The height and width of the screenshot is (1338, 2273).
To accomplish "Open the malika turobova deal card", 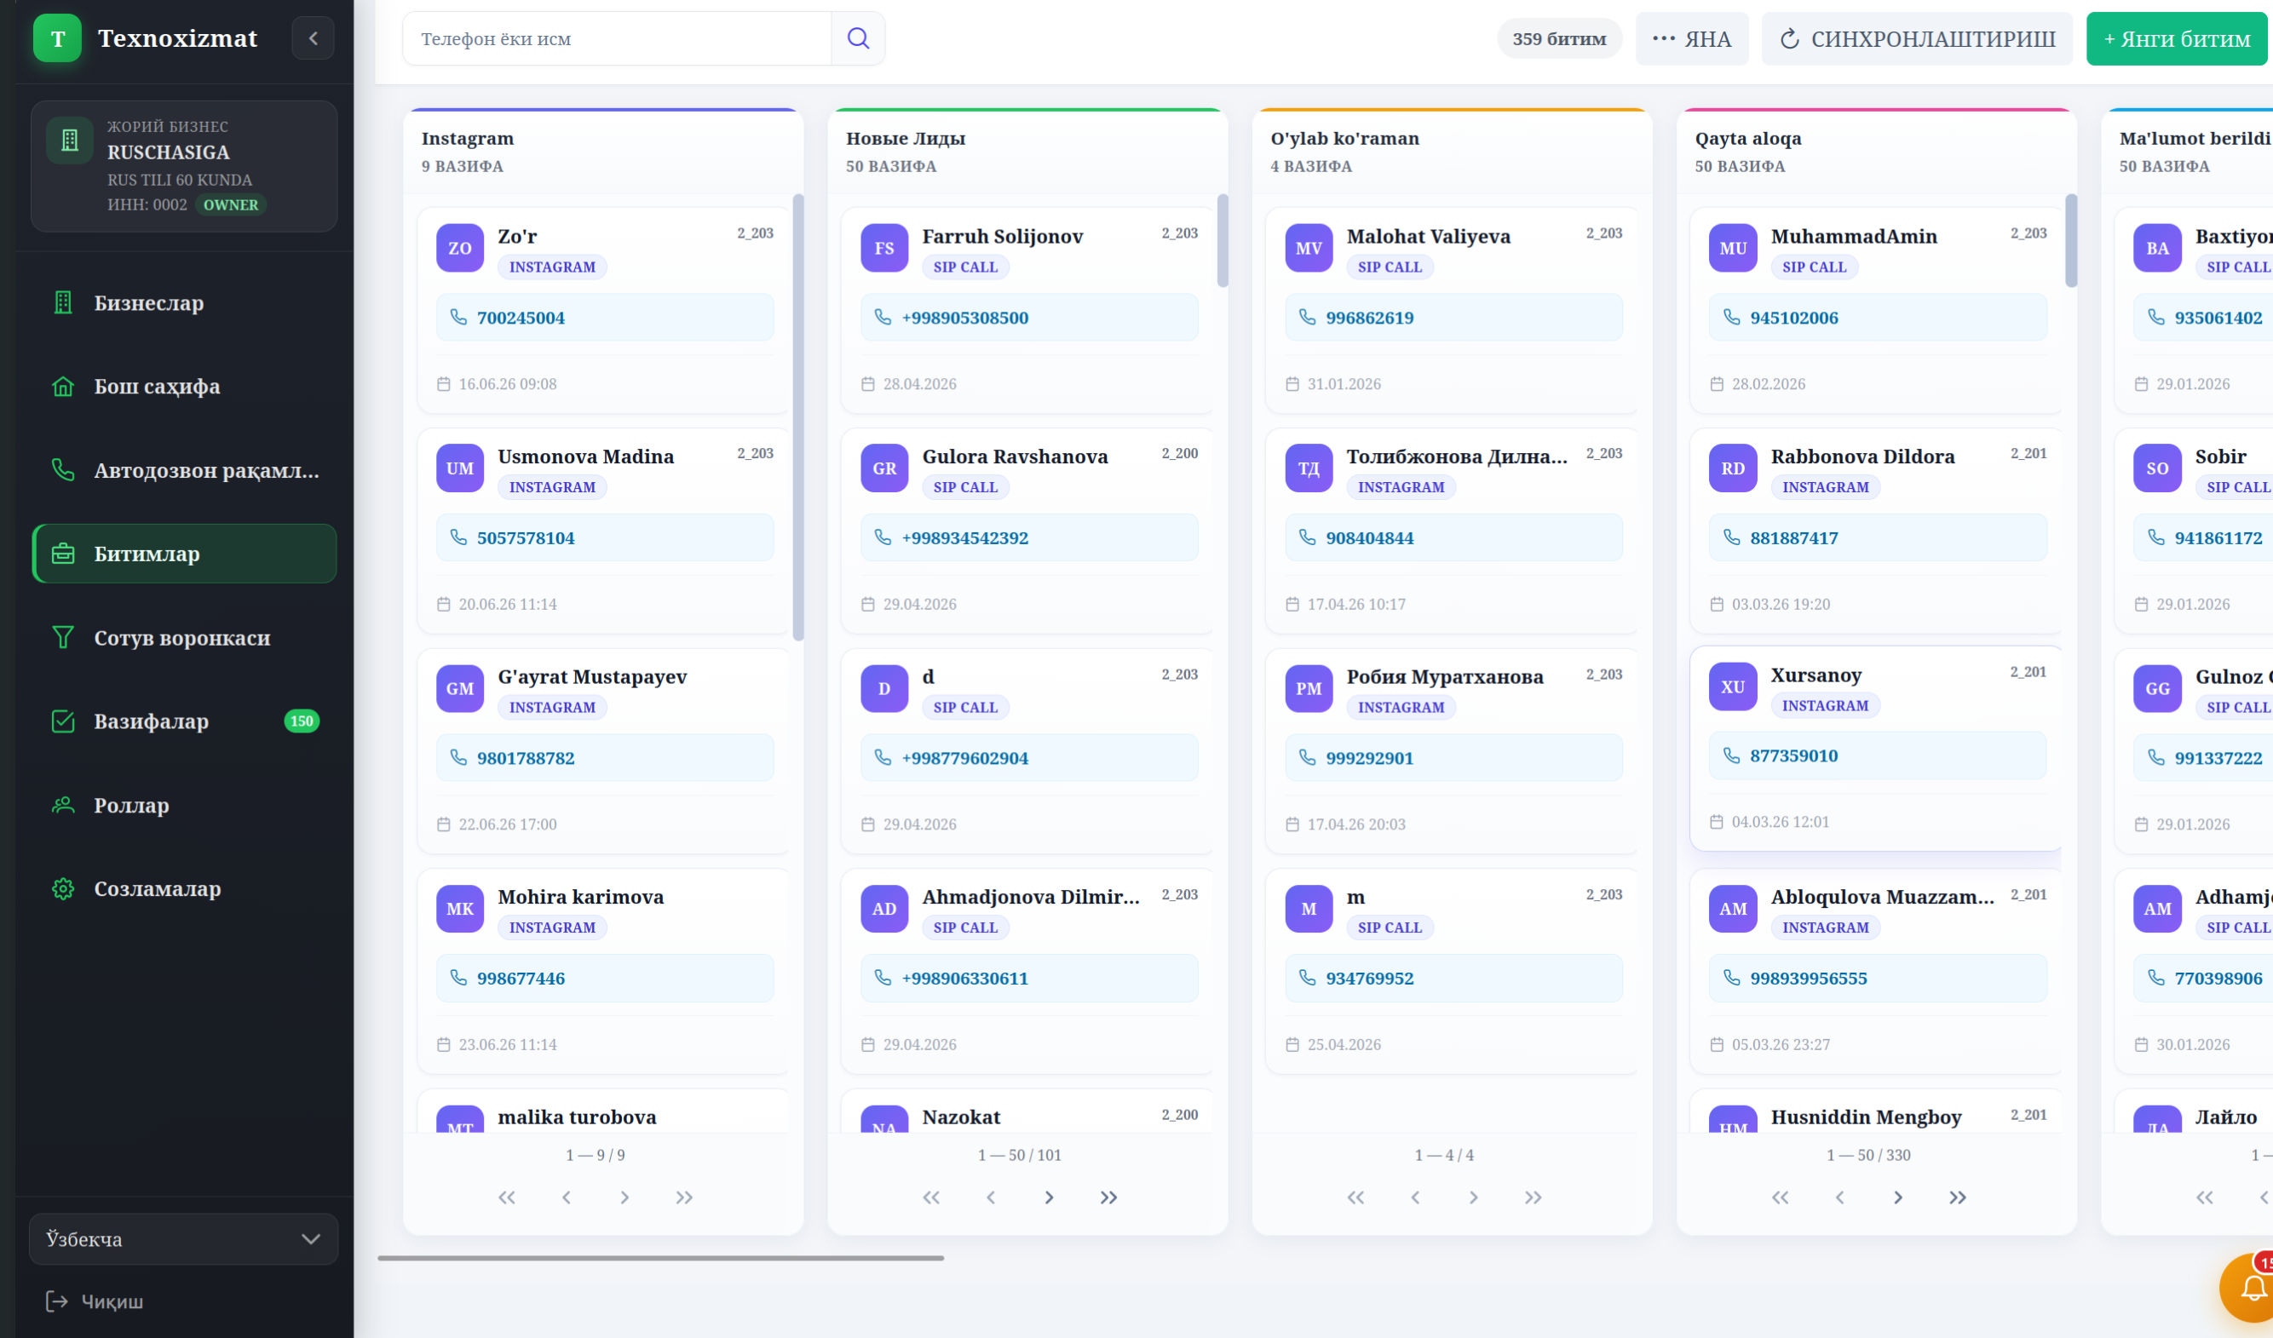I will tap(604, 1111).
